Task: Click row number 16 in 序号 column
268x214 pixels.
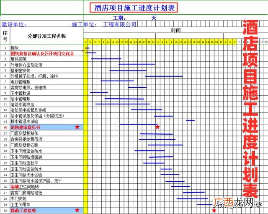Action: [5, 128]
